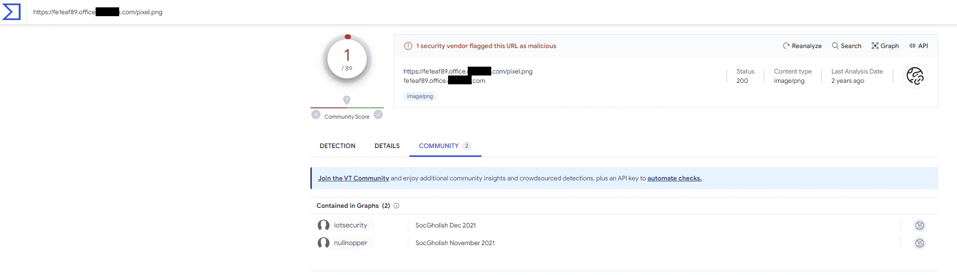Click the VirusTotal sigma logo
Viewport: 957px width, 275px height.
[x=11, y=12]
